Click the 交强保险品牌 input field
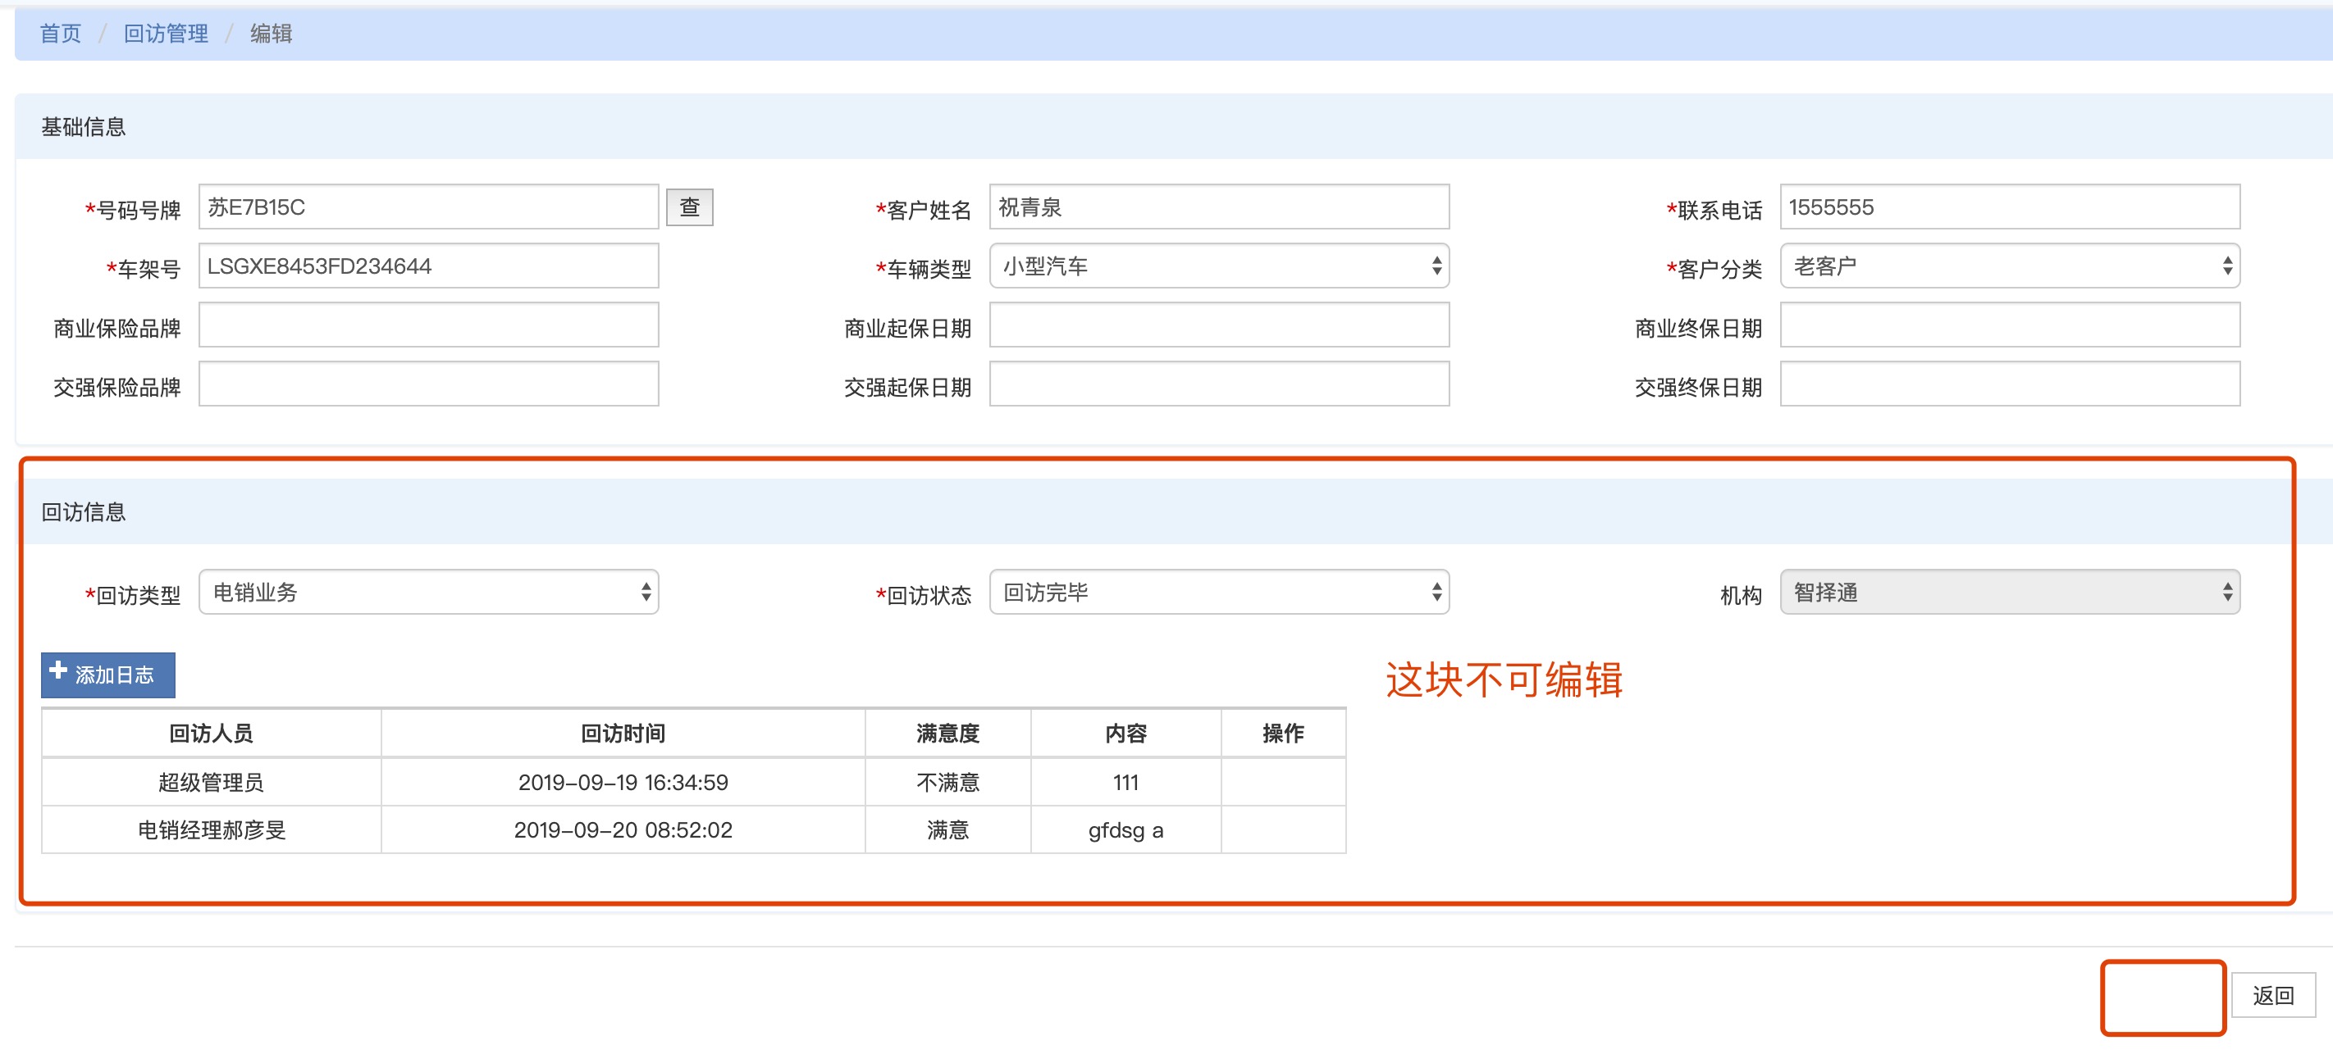 tap(428, 384)
